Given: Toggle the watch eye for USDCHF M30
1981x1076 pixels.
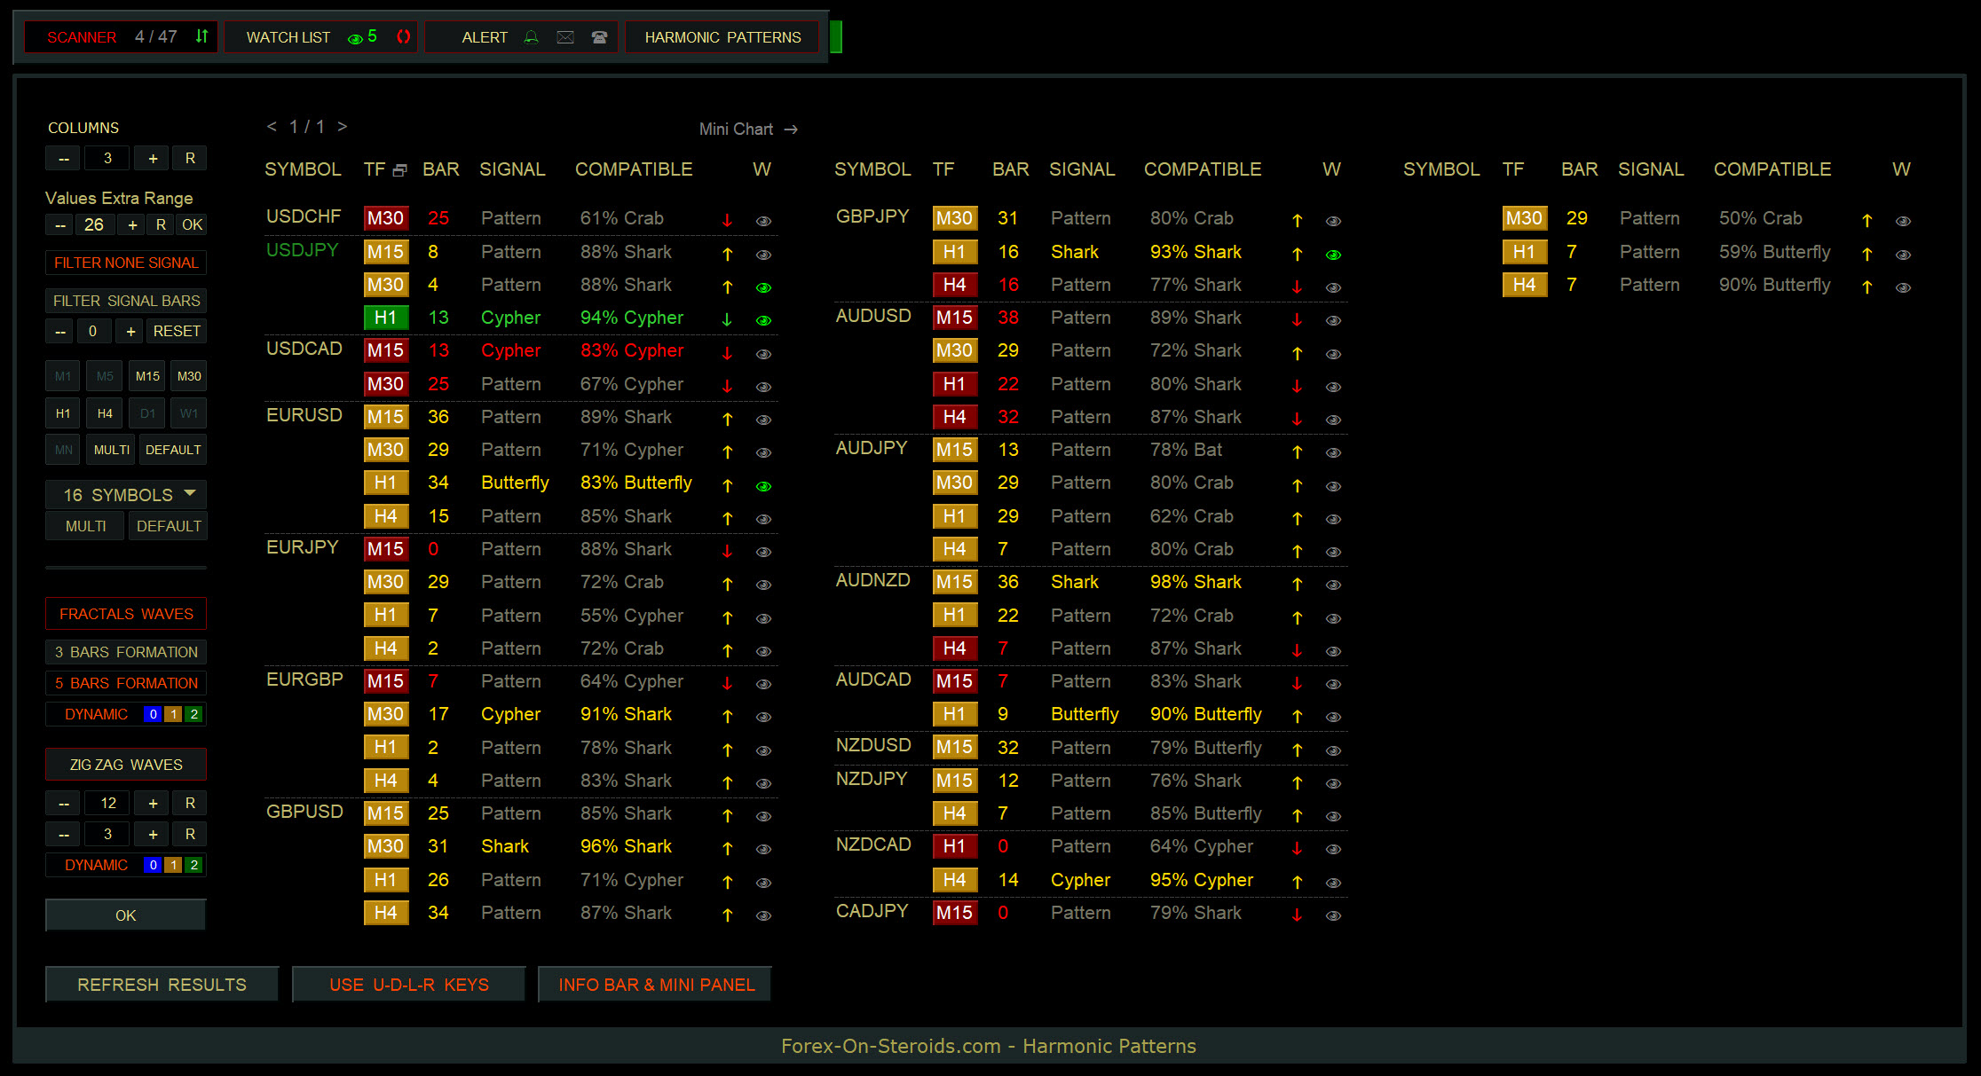Looking at the screenshot, I should (763, 221).
